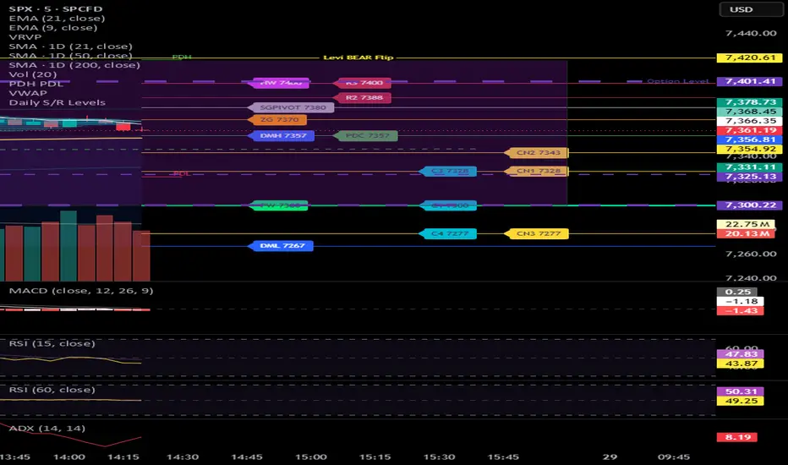Select the 7,356.81 blue price label
Screen dimensions: 788x465
pyautogui.click(x=749, y=139)
